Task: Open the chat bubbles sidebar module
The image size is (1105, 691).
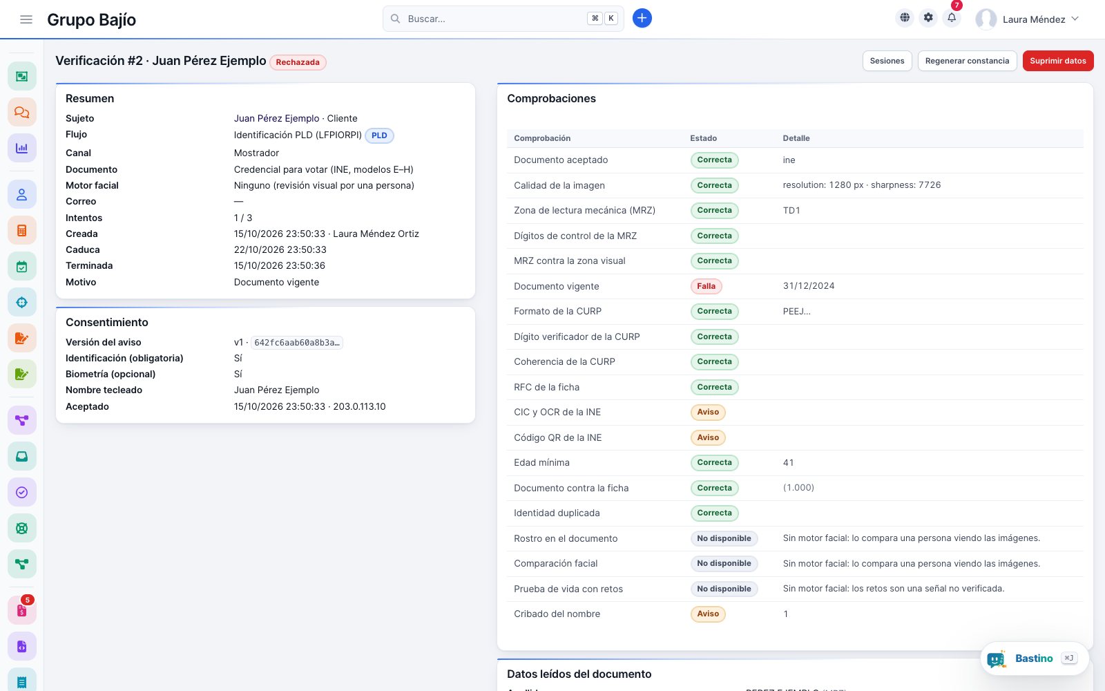Action: coord(22,112)
